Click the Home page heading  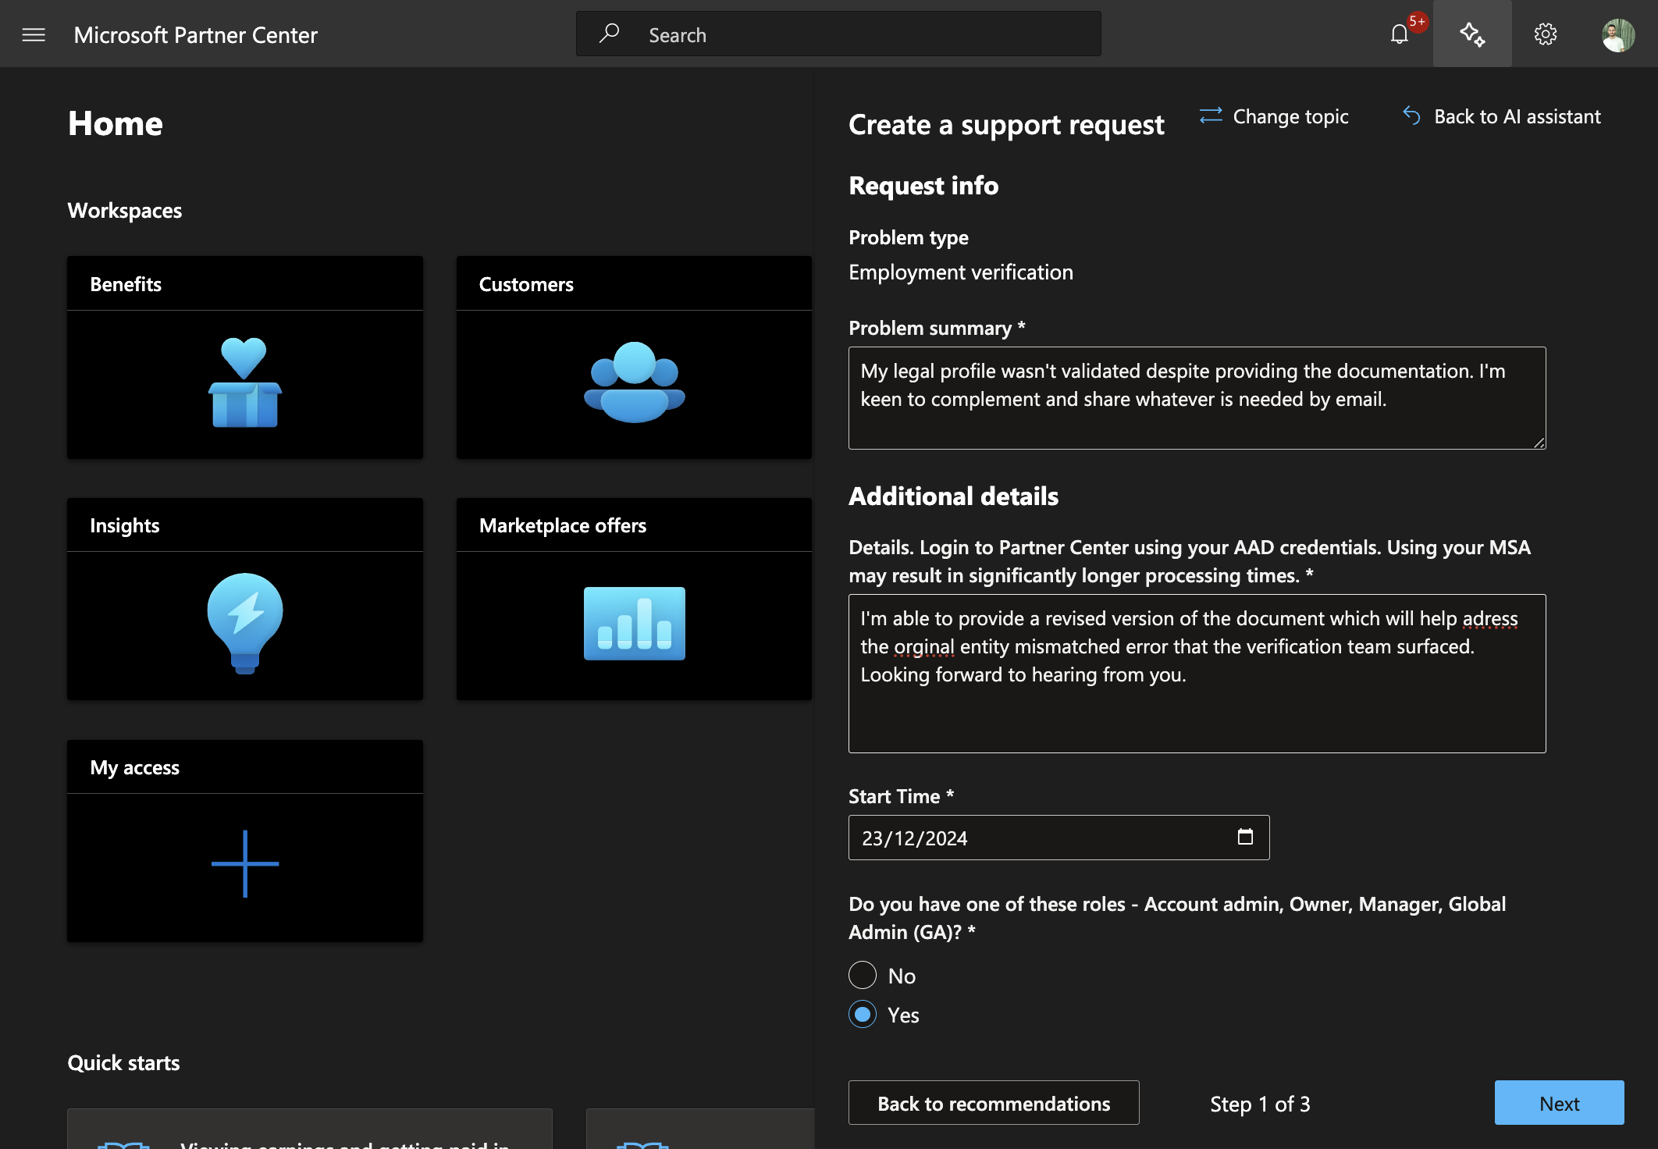(x=116, y=123)
